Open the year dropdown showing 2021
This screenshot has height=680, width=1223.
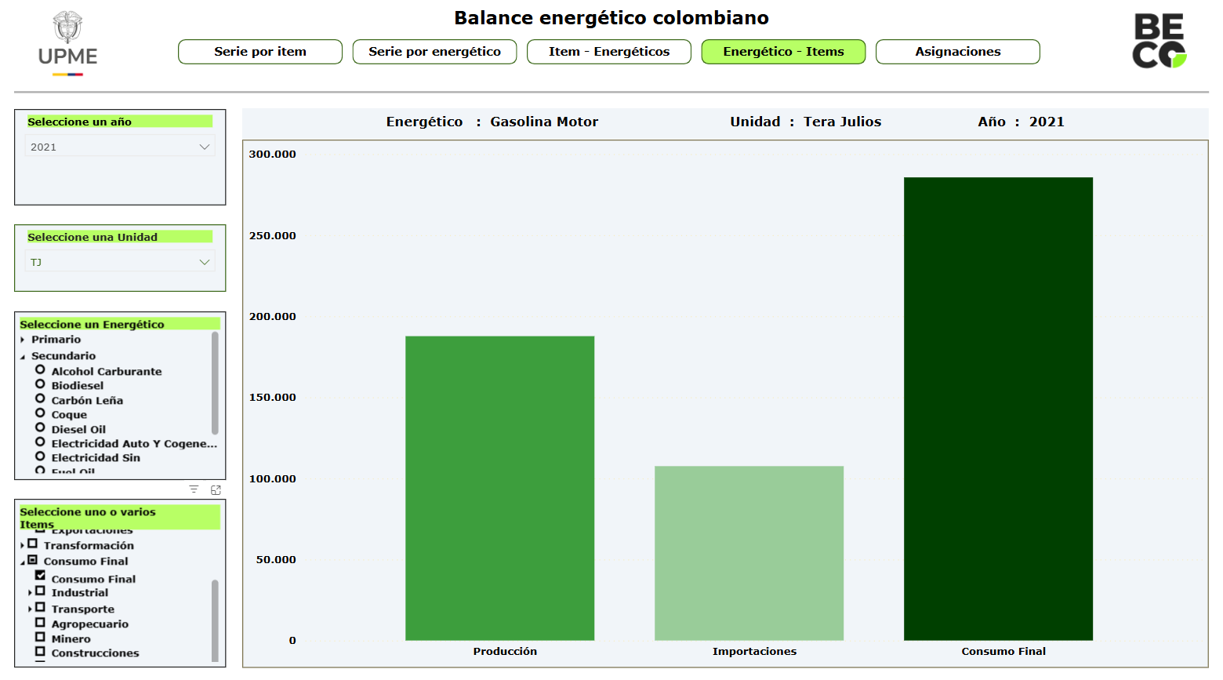pyautogui.click(x=120, y=147)
